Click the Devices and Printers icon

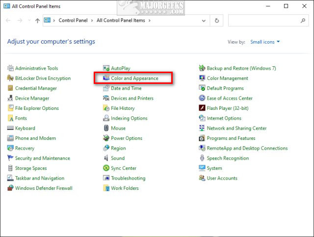point(106,98)
